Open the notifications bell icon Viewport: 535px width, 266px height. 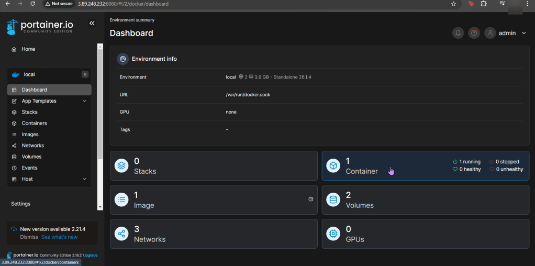(458, 33)
